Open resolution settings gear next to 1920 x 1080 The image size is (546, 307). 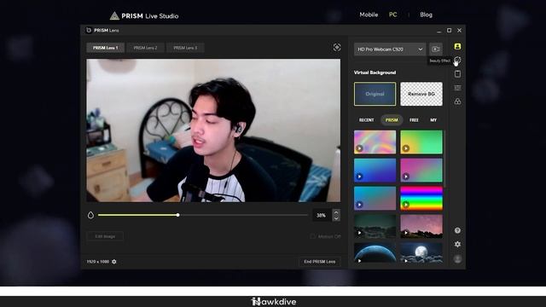pyautogui.click(x=113, y=262)
